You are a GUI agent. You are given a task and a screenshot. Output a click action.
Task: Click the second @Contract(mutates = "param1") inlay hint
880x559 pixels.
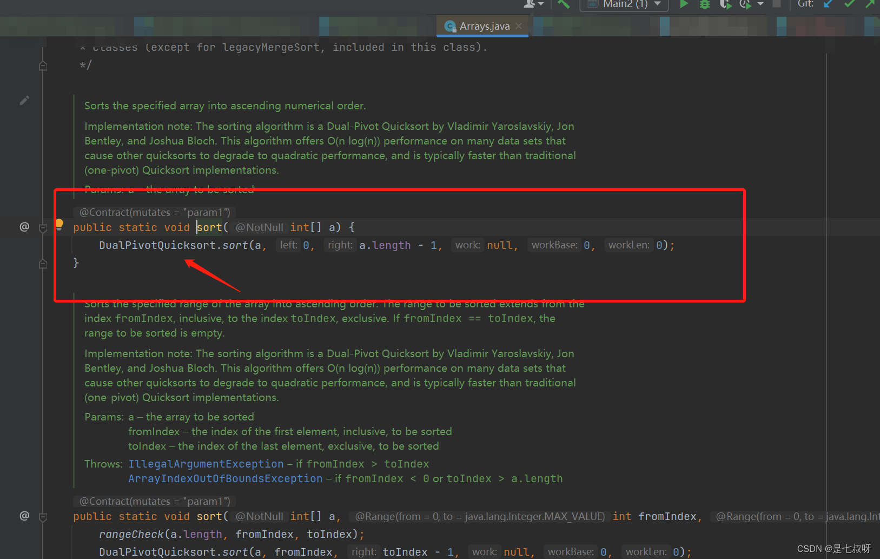click(x=155, y=501)
